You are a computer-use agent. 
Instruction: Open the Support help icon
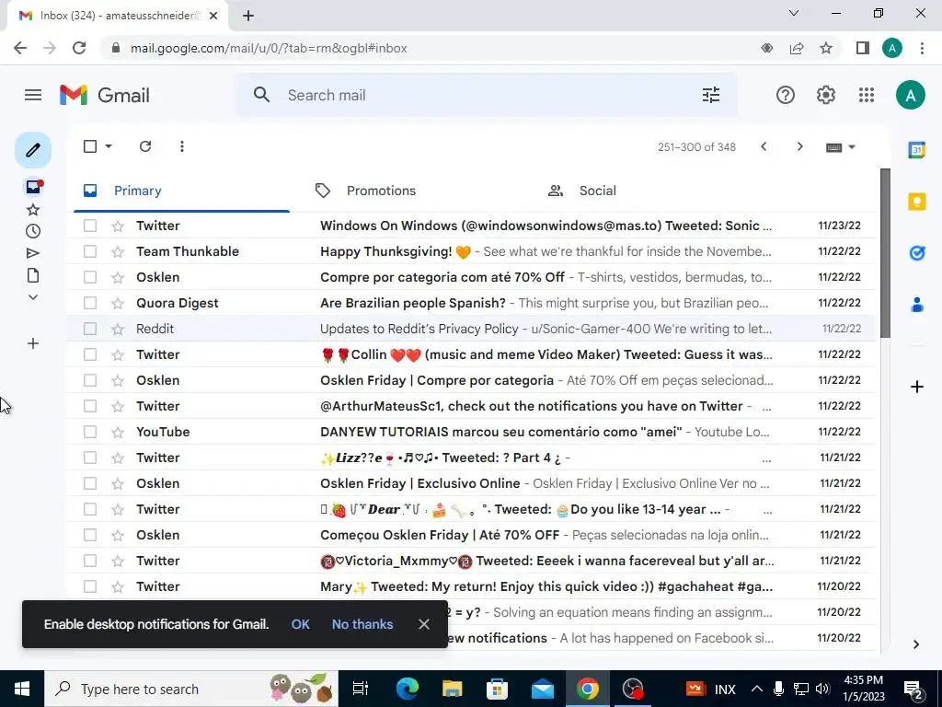[x=786, y=95]
